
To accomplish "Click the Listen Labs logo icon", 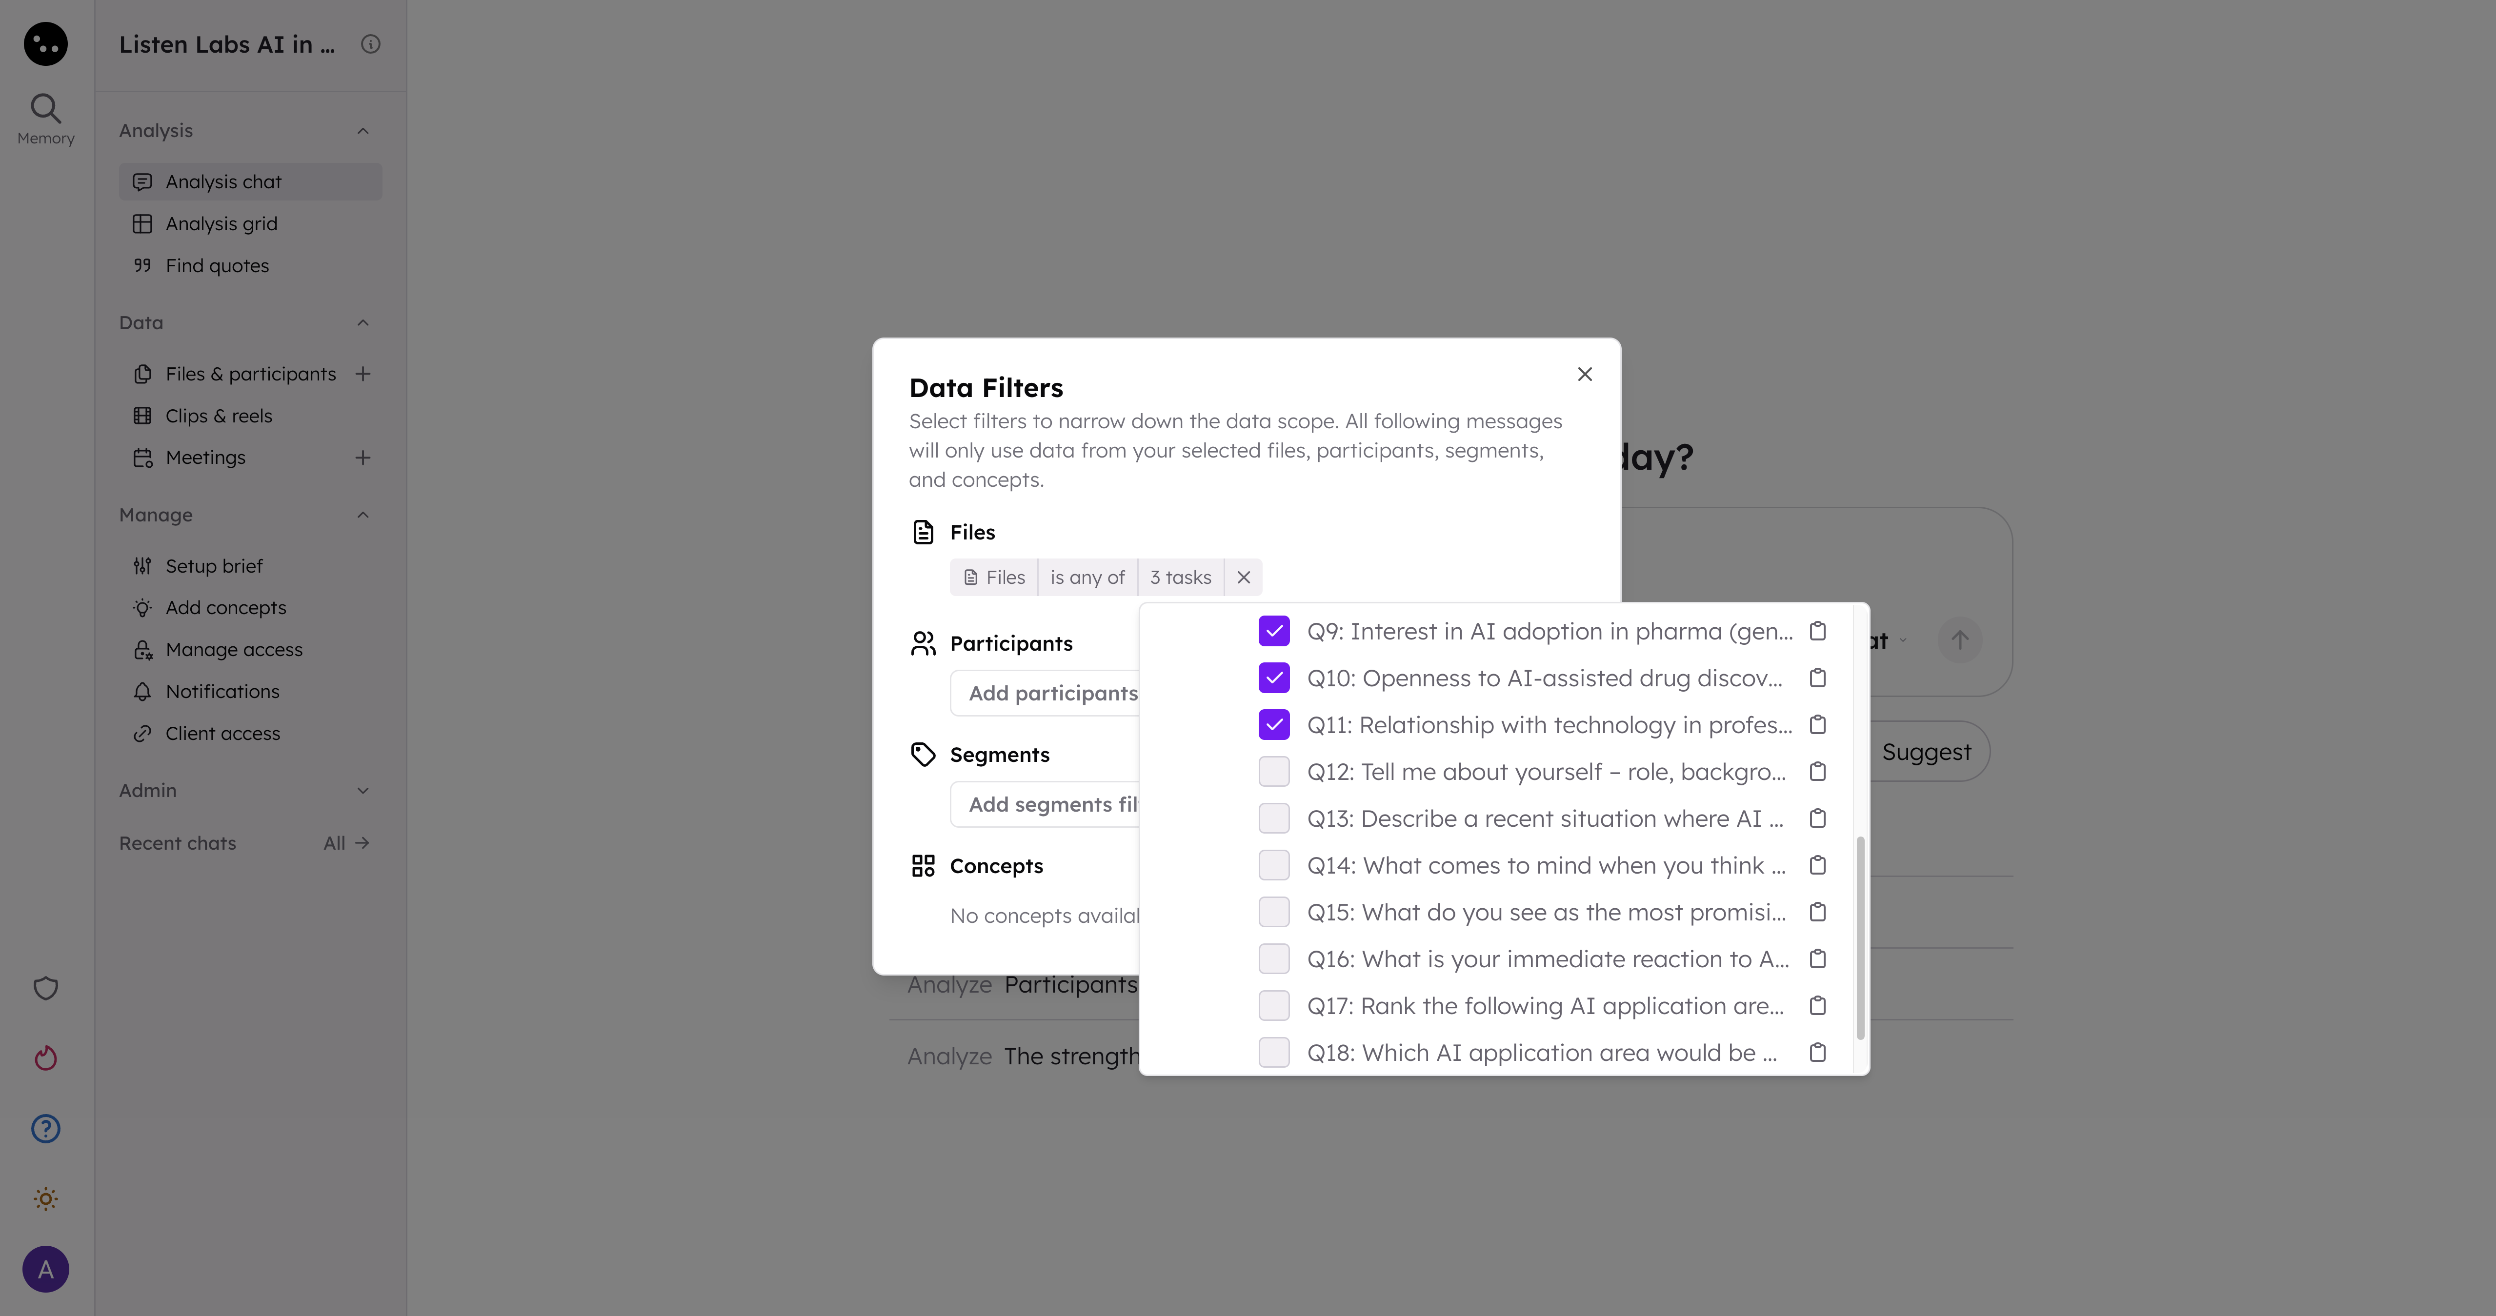I will (45, 44).
